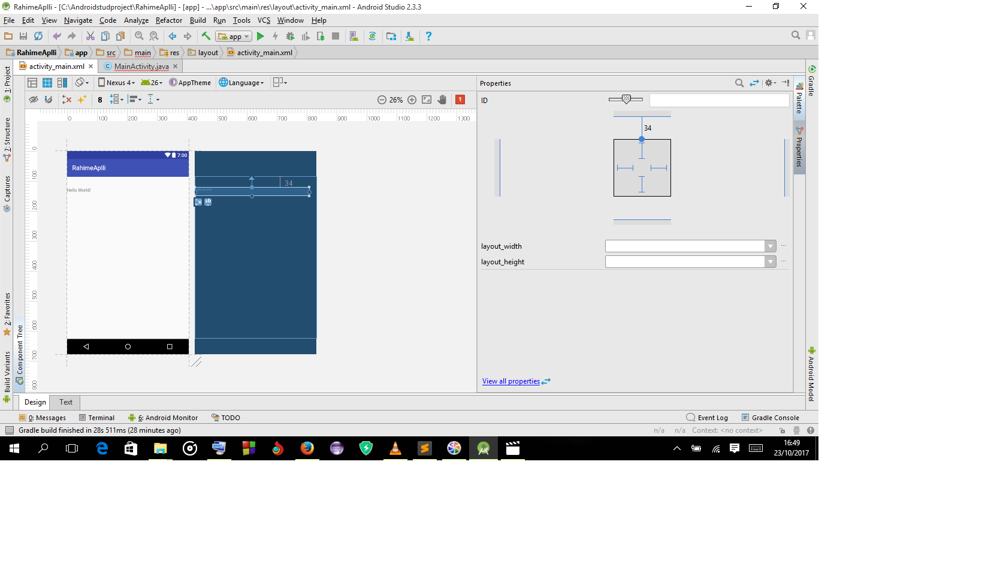Click the View all properties link

tap(510, 381)
